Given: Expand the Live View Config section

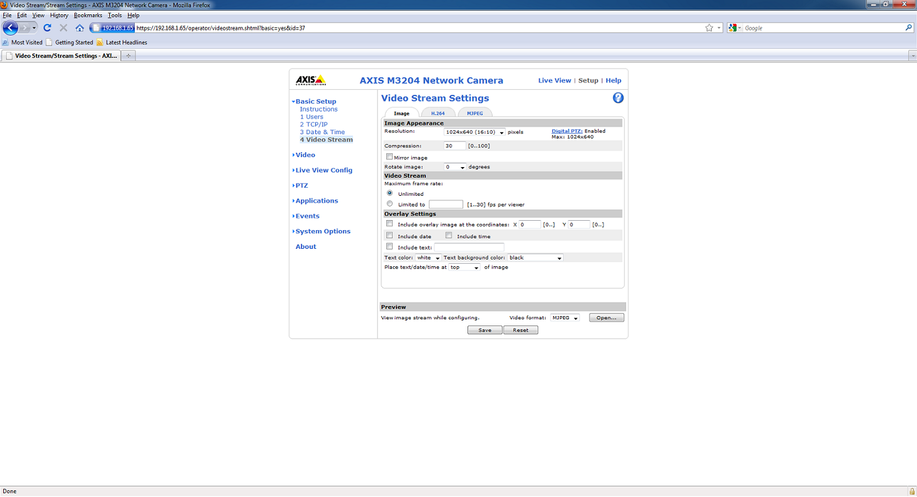Looking at the screenshot, I should [323, 170].
